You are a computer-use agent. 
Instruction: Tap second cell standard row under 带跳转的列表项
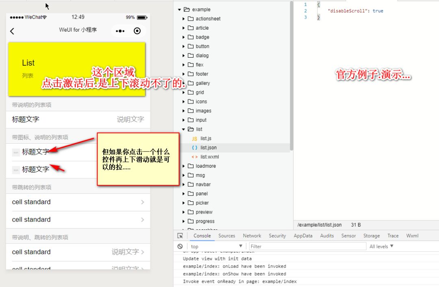point(78,220)
